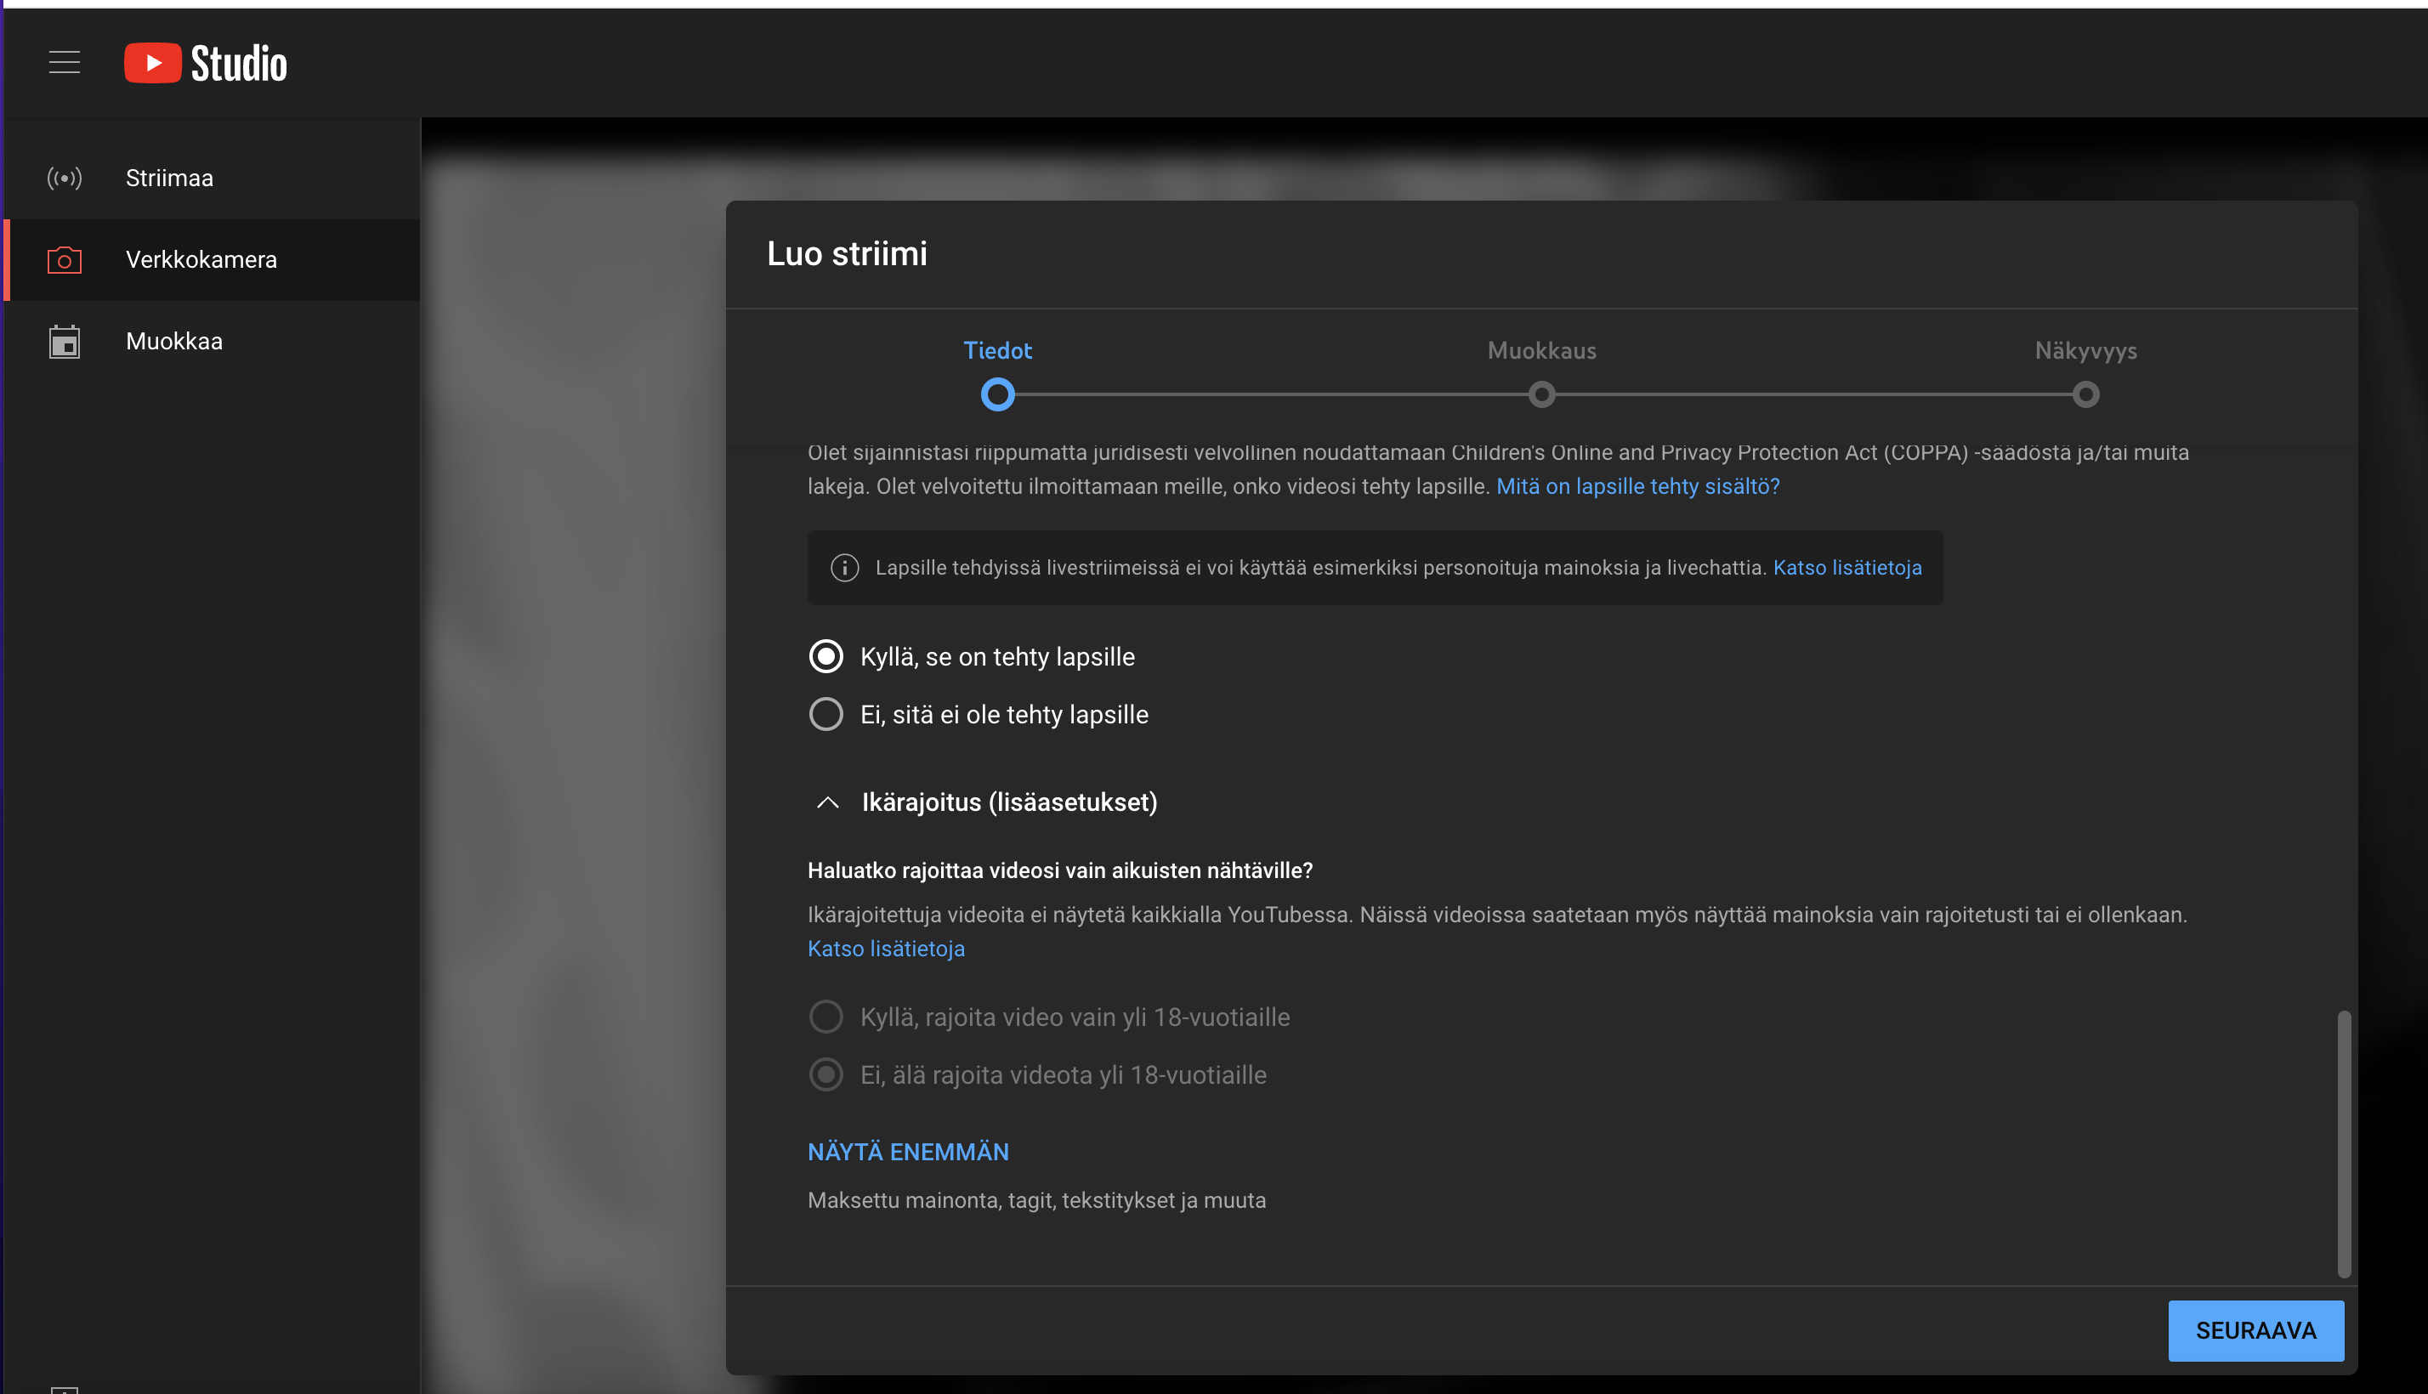2428x1394 pixels.
Task: Click the info icon in notice box
Action: pyautogui.click(x=844, y=568)
